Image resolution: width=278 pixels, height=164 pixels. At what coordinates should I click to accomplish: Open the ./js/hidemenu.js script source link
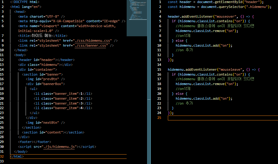(59, 147)
